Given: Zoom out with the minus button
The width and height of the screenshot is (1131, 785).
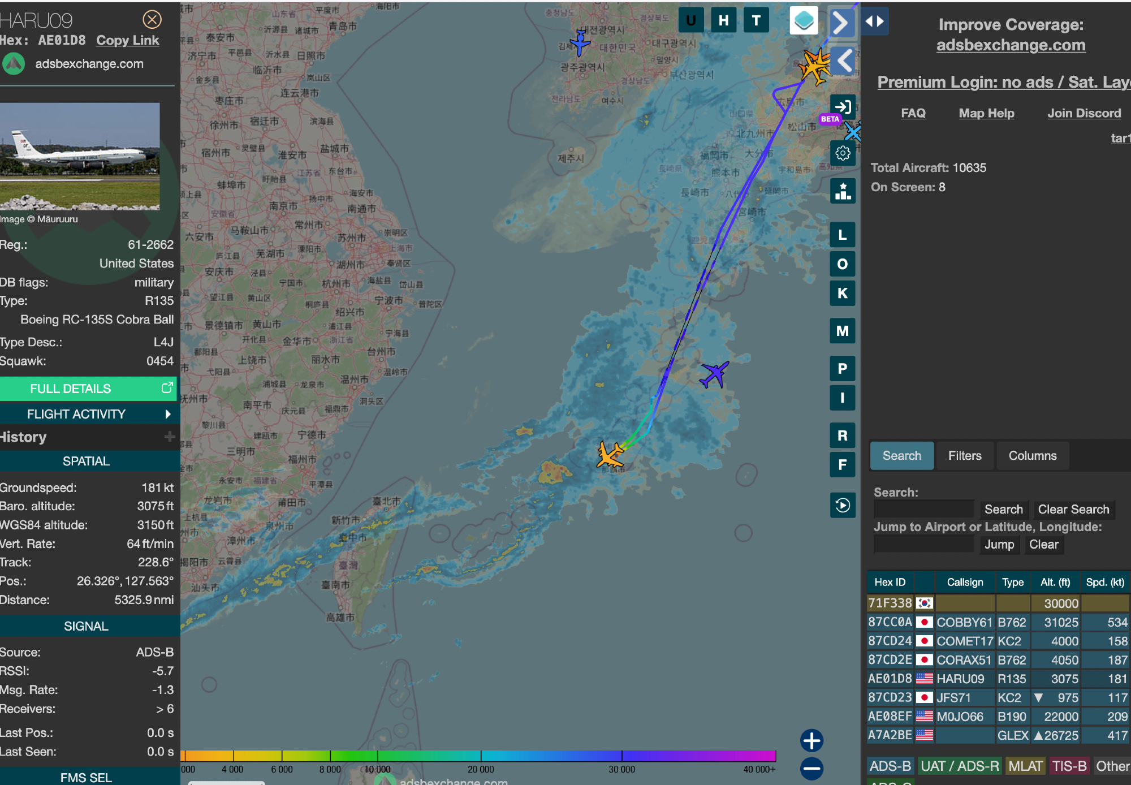Looking at the screenshot, I should (x=811, y=768).
